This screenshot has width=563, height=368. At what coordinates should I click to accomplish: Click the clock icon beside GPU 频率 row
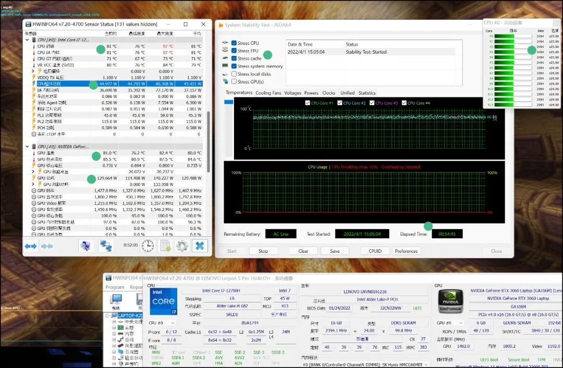(x=34, y=191)
